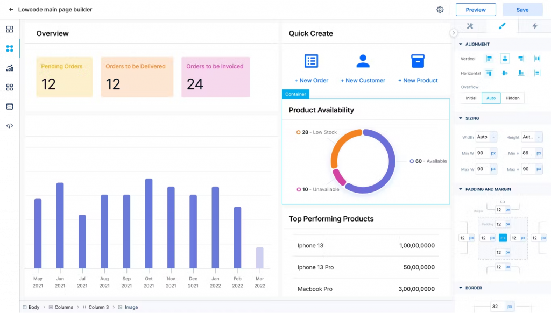This screenshot has height=313, width=551.
Task: Open the Width unit dropdown
Action: click(x=494, y=137)
